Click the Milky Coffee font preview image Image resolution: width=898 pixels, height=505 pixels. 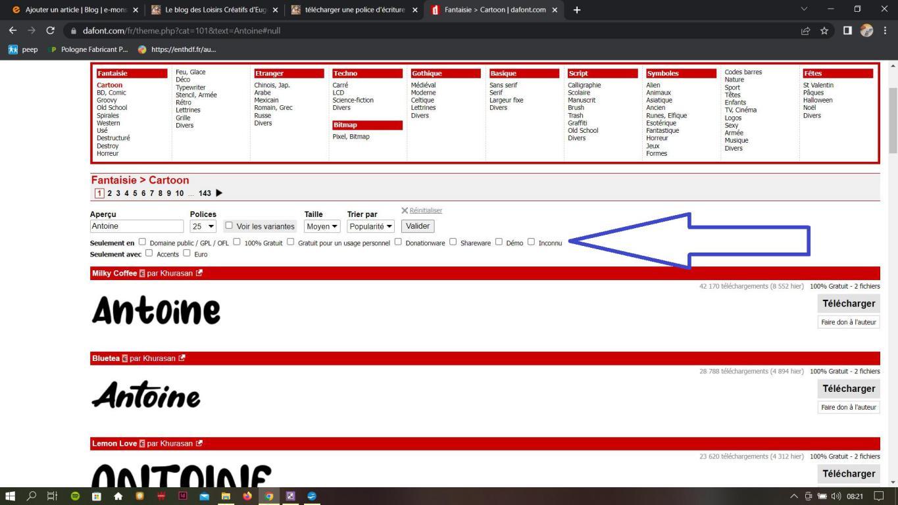click(x=156, y=310)
